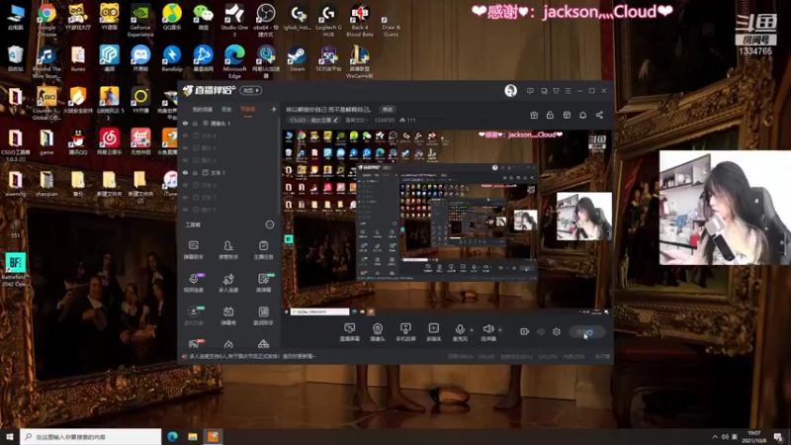Expand the microphone options arrow
The width and height of the screenshot is (791, 445).
tap(472, 330)
